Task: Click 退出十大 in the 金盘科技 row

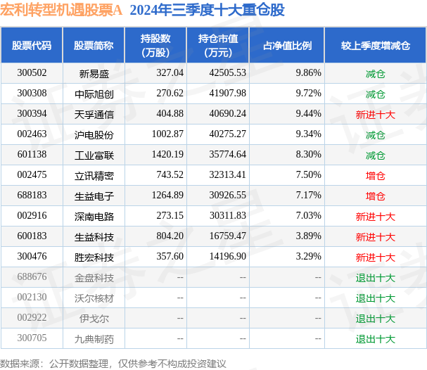Action: coord(375,278)
